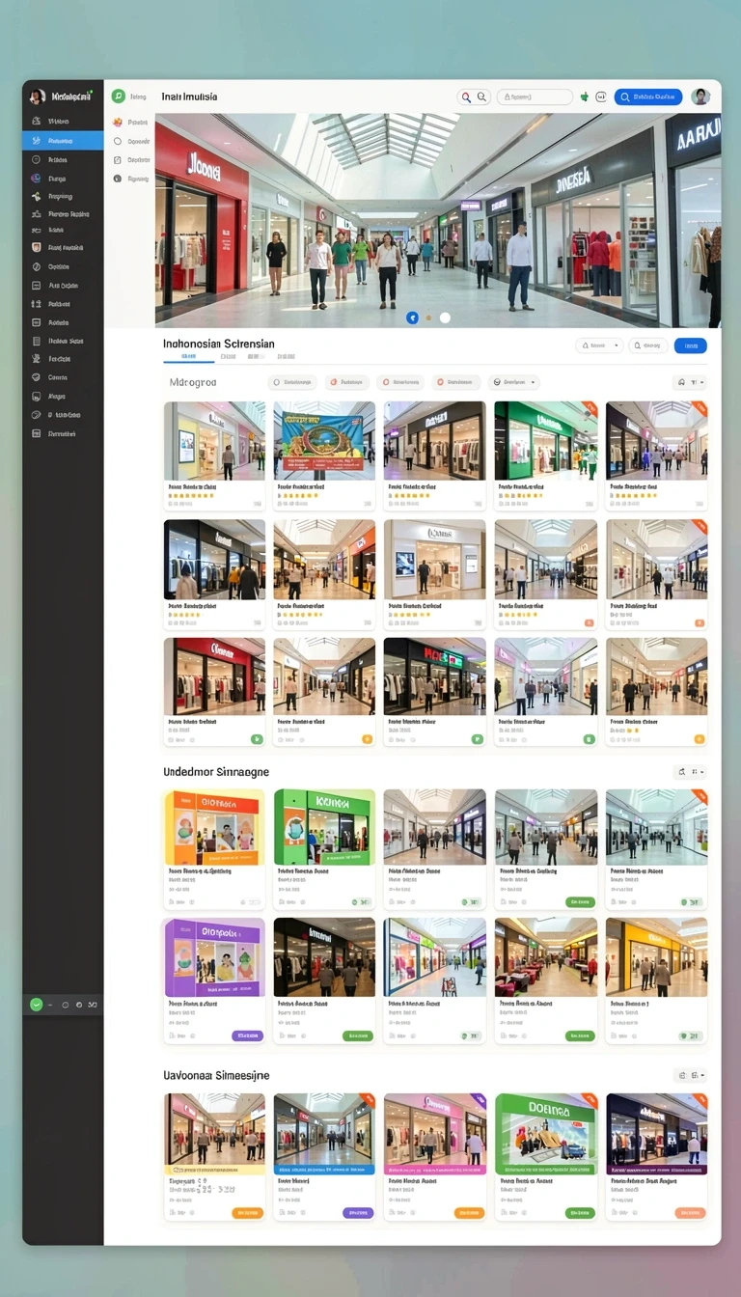Image resolution: width=741 pixels, height=1297 pixels.
Task: Click the purple button on the purple storefront card
Action: (247, 1035)
